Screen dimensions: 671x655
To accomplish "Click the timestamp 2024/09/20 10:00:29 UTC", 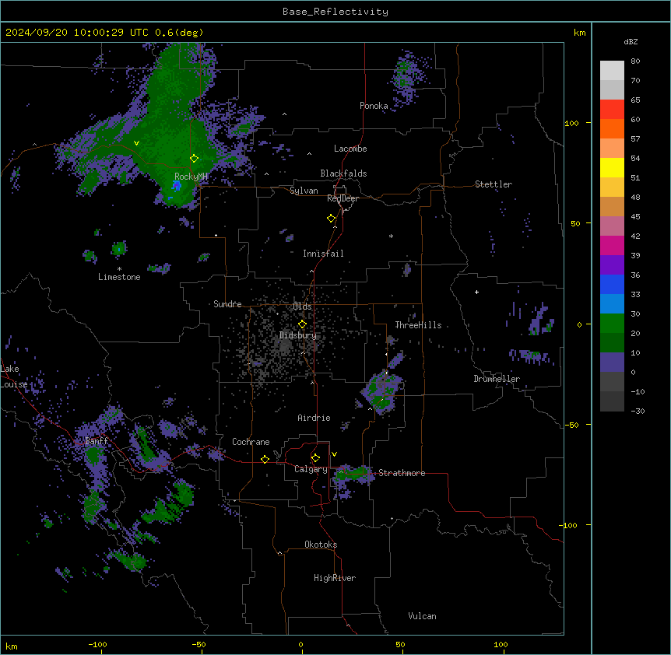I will [77, 33].
